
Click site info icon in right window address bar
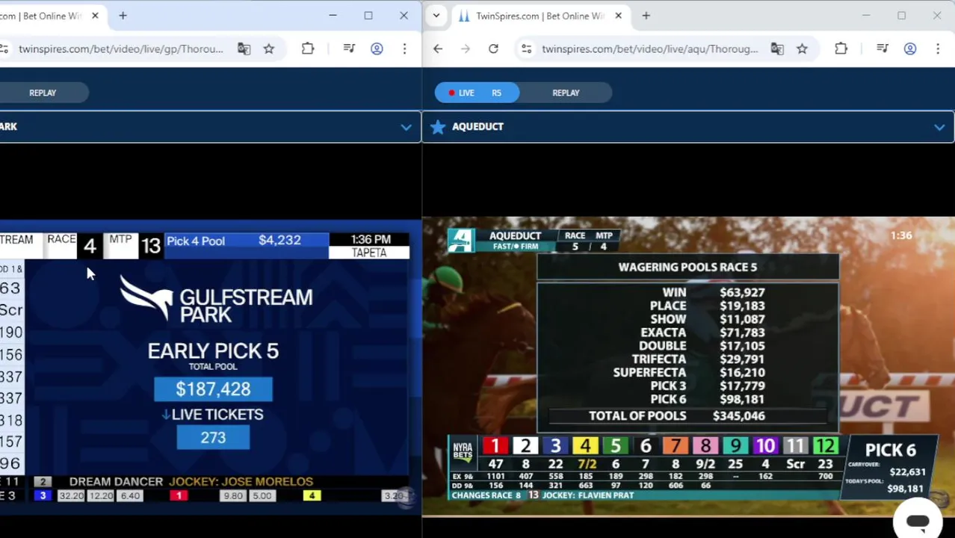click(x=527, y=49)
